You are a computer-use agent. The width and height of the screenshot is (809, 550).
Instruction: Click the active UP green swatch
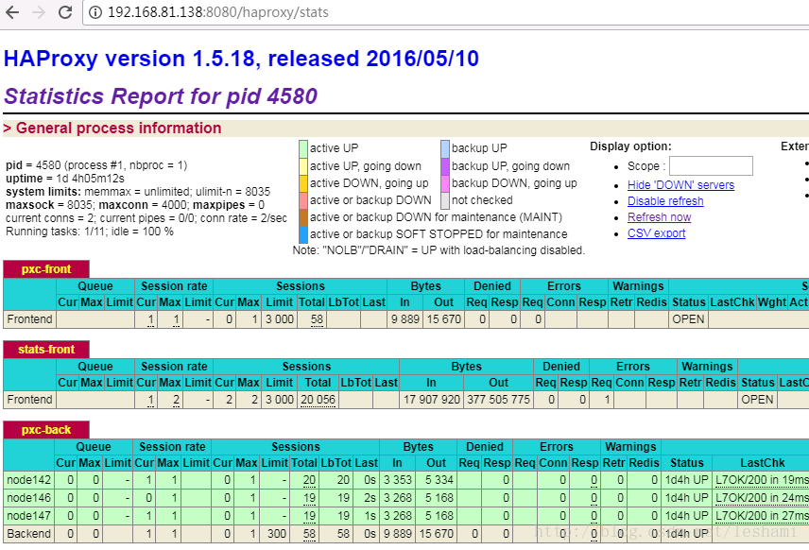[x=303, y=148]
